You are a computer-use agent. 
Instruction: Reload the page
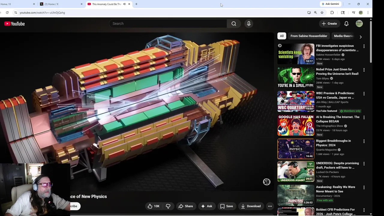7,13
